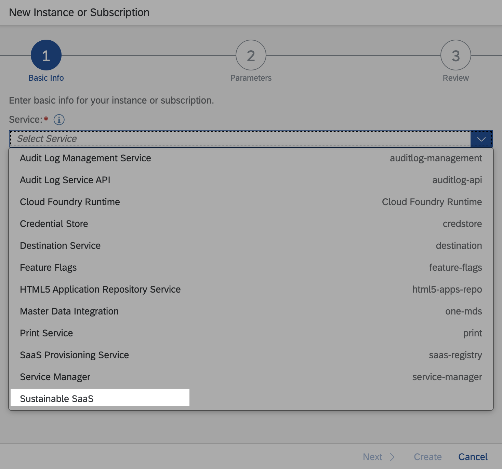Click the saas-registry technical name
This screenshot has width=502, height=469.
pyautogui.click(x=455, y=355)
